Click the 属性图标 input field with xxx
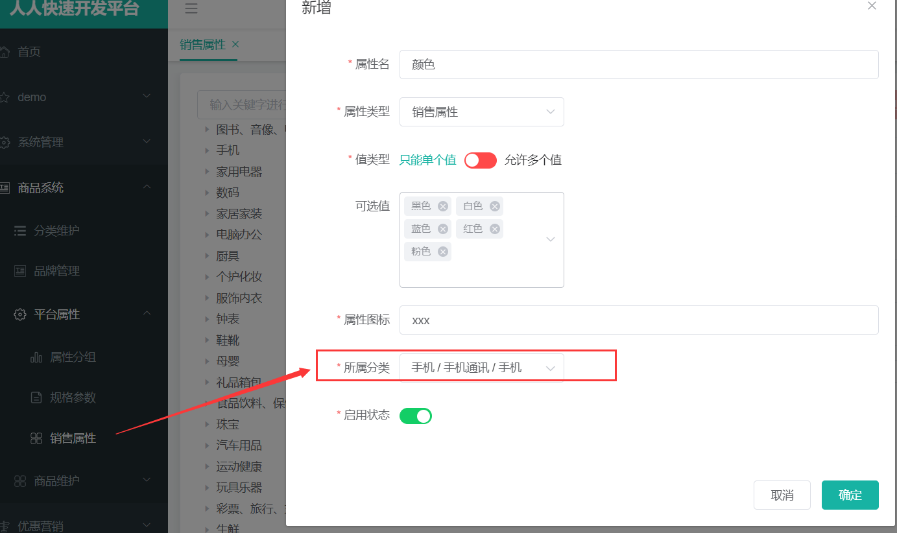Viewport: 897px width, 533px height. coord(639,320)
